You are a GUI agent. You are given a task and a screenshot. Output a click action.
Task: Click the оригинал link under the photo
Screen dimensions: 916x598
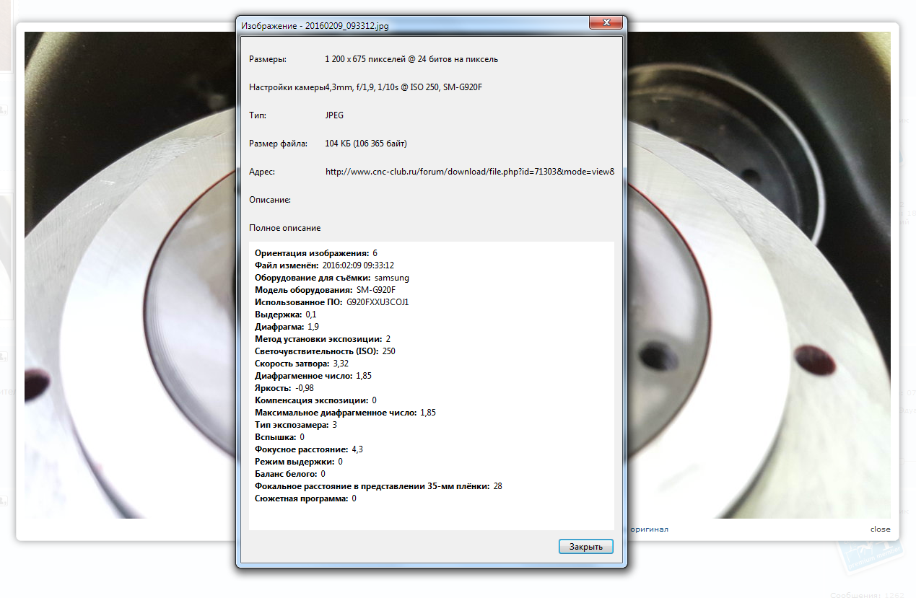(x=650, y=529)
